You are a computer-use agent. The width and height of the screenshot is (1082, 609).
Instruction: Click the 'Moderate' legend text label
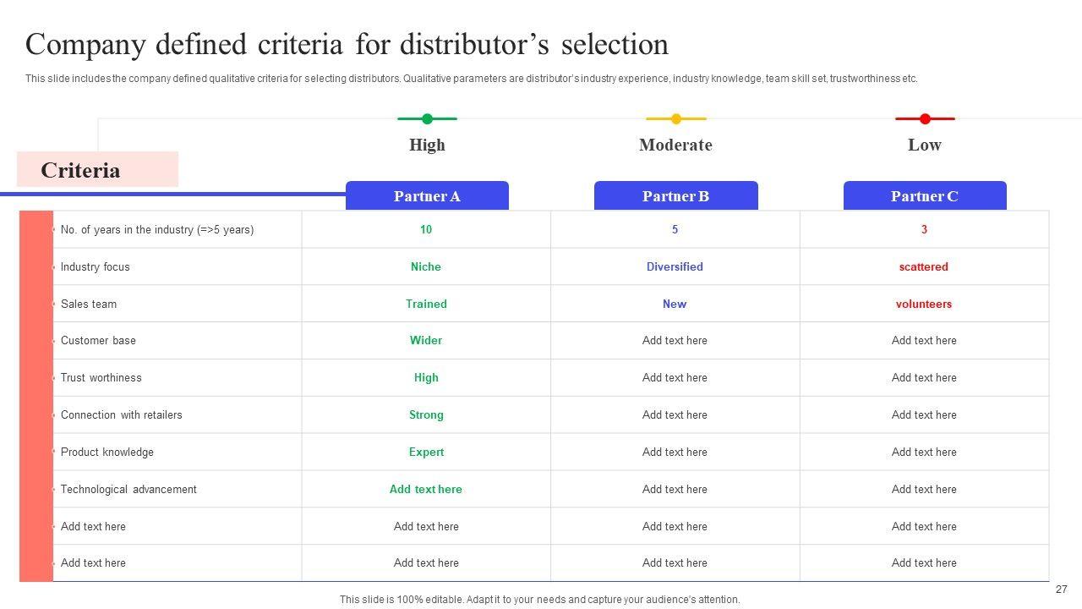[675, 145]
